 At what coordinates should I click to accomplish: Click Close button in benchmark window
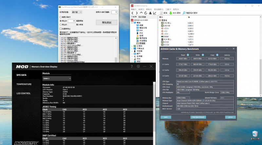tap(231, 117)
